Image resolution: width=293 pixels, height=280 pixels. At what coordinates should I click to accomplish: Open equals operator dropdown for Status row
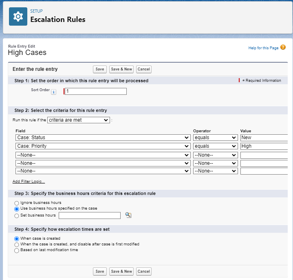(216, 138)
